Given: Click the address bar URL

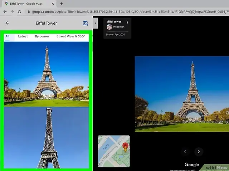Looking at the screenshot, I should pyautogui.click(x=130, y=12).
